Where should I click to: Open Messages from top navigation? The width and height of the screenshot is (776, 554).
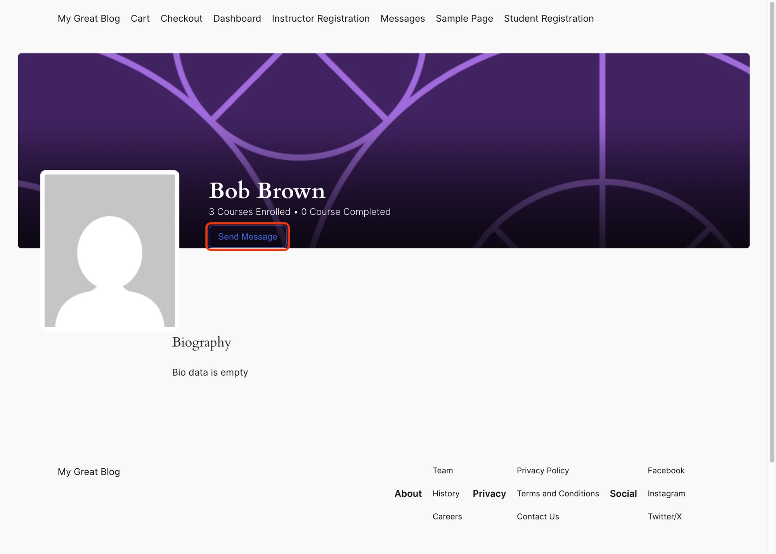tap(403, 19)
